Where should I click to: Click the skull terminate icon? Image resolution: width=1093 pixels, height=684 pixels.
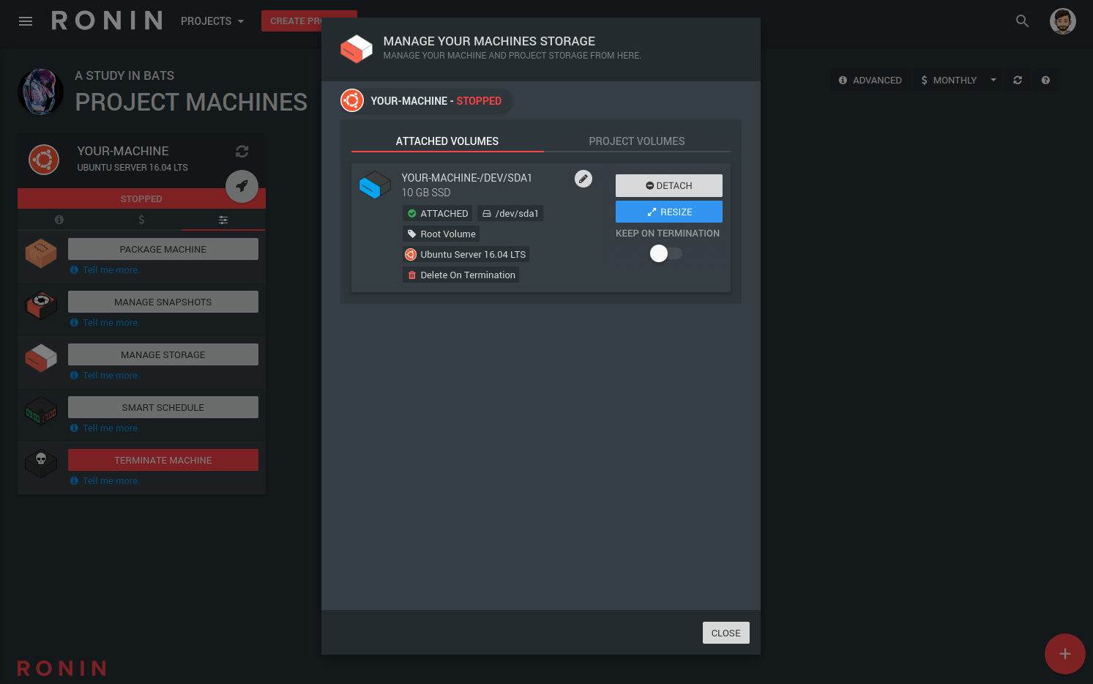[41, 463]
